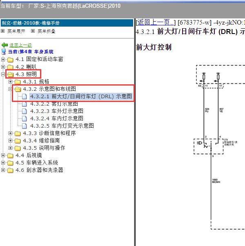Click the green back arrow icon

(x=5, y=45)
